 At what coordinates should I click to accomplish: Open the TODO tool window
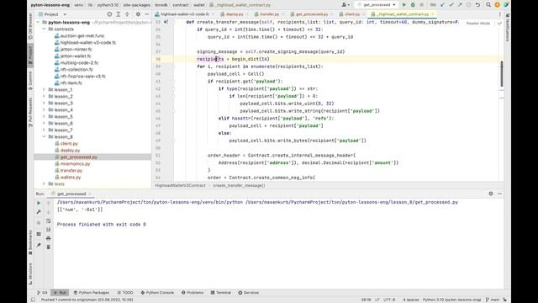click(125, 293)
